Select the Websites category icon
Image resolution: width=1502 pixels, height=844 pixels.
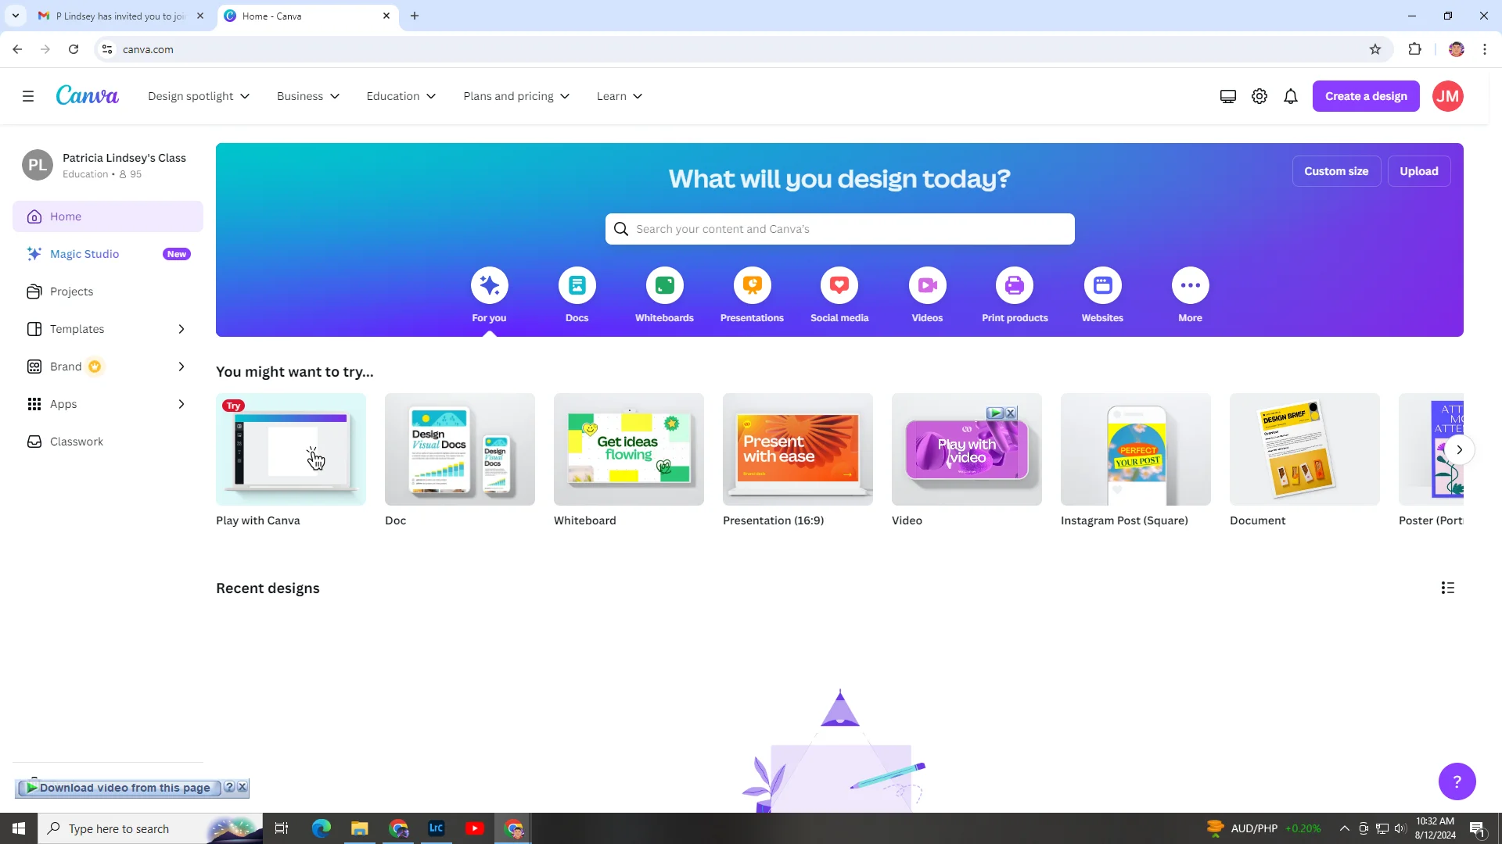(x=1103, y=285)
